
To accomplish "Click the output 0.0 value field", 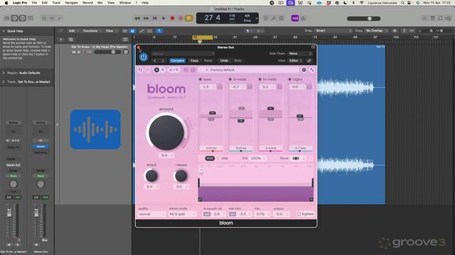I will [282, 214].
